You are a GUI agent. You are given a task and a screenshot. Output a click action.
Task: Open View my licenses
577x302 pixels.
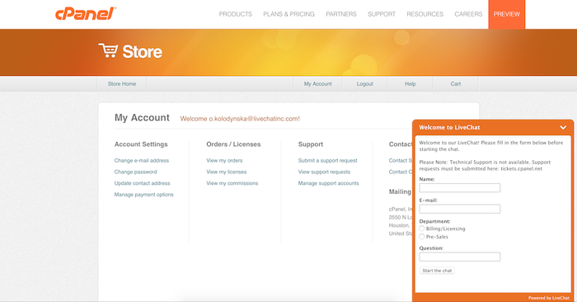pos(227,172)
